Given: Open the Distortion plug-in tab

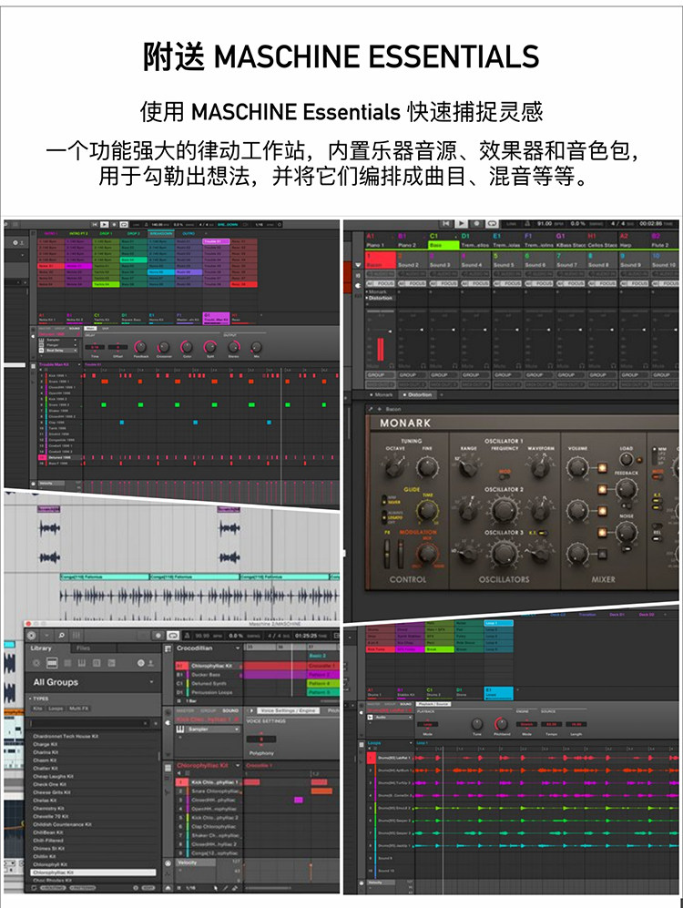Looking at the screenshot, I should coord(417,394).
